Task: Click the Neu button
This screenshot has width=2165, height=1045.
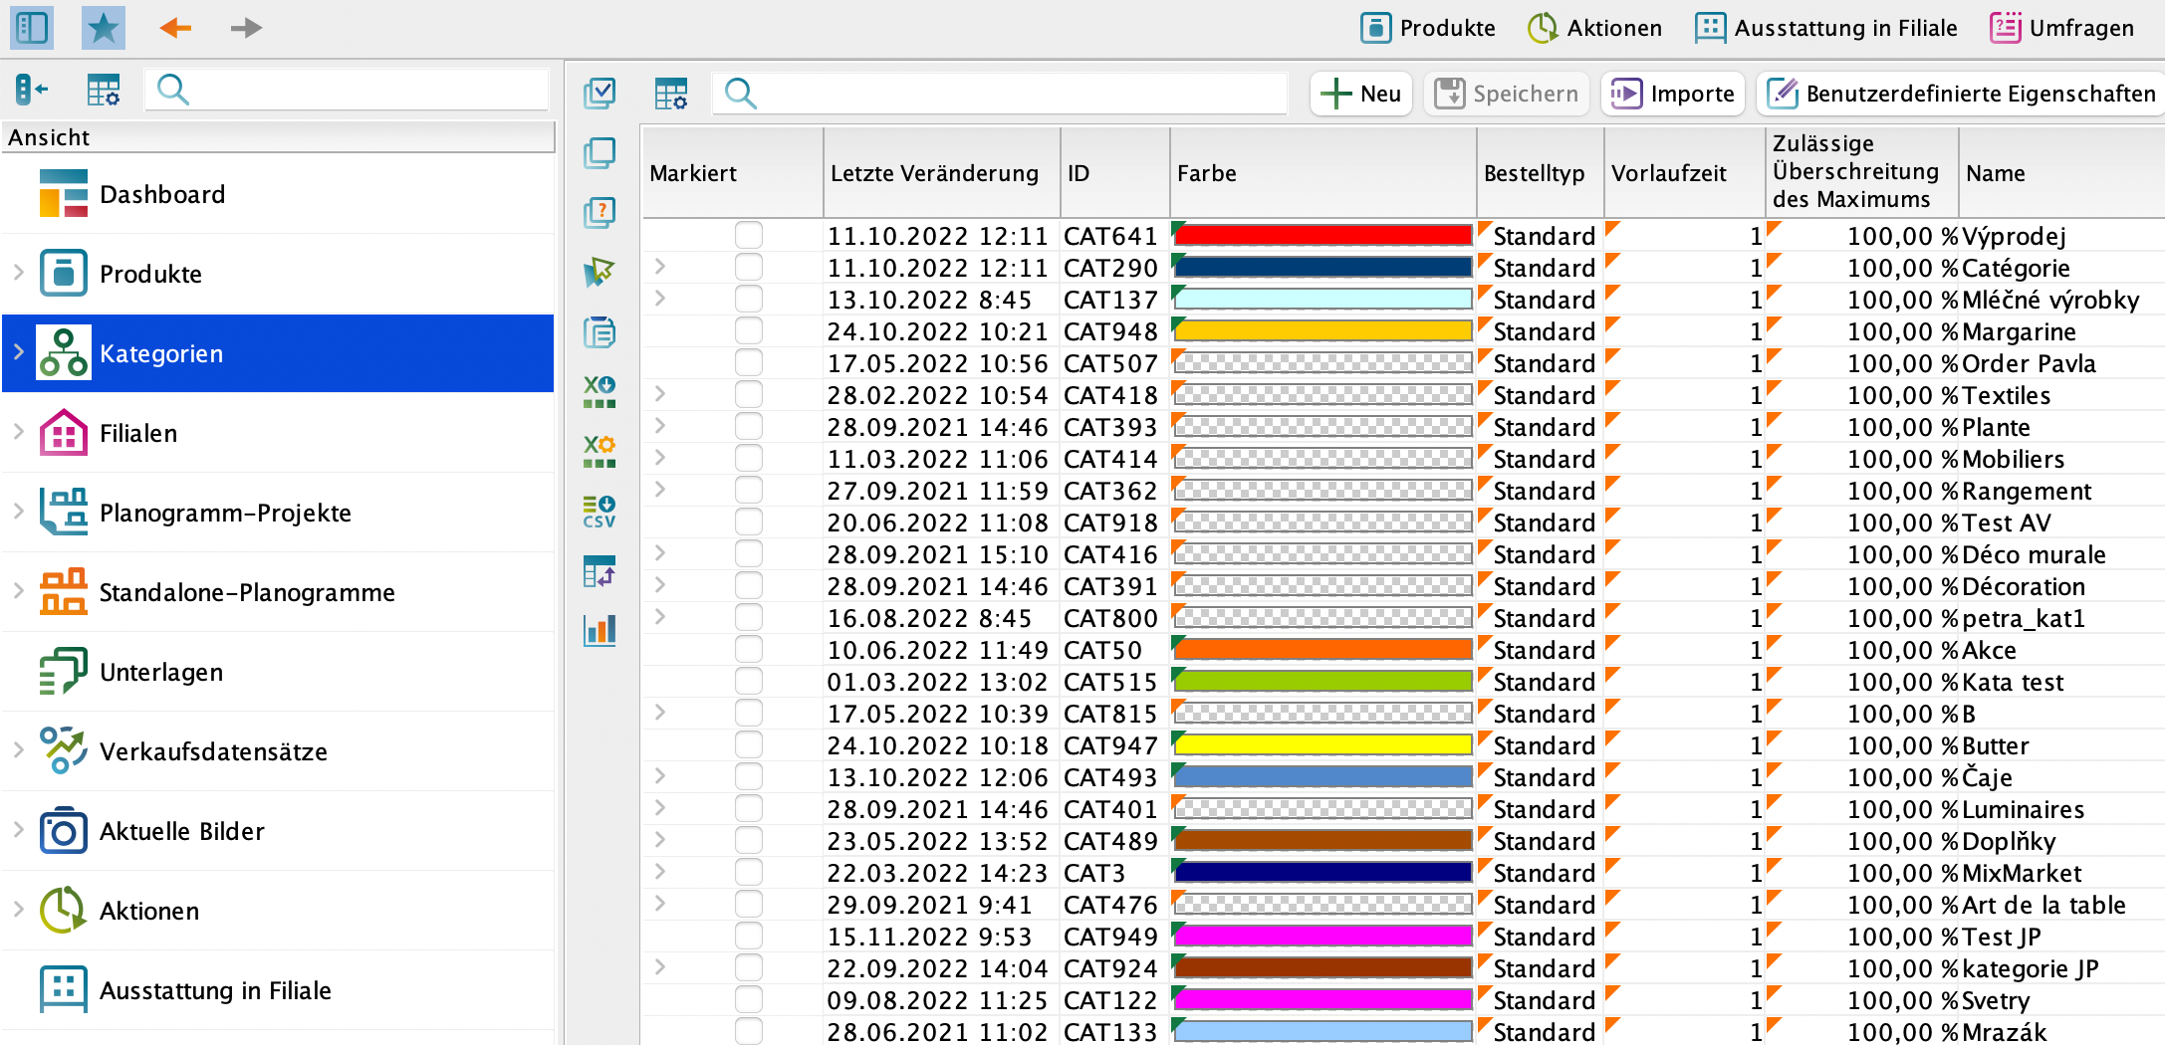Action: click(x=1360, y=94)
